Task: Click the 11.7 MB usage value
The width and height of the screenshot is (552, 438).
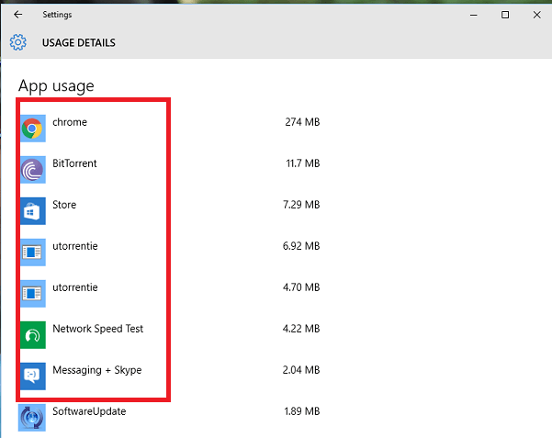Action: point(303,163)
